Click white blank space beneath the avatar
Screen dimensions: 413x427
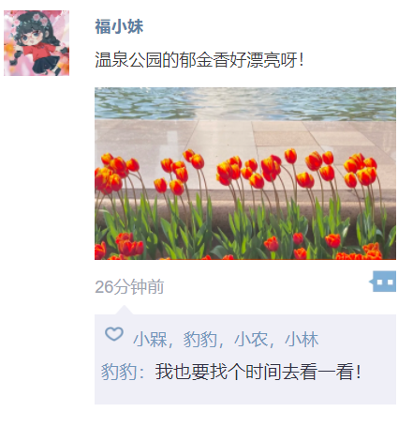tap(37, 219)
